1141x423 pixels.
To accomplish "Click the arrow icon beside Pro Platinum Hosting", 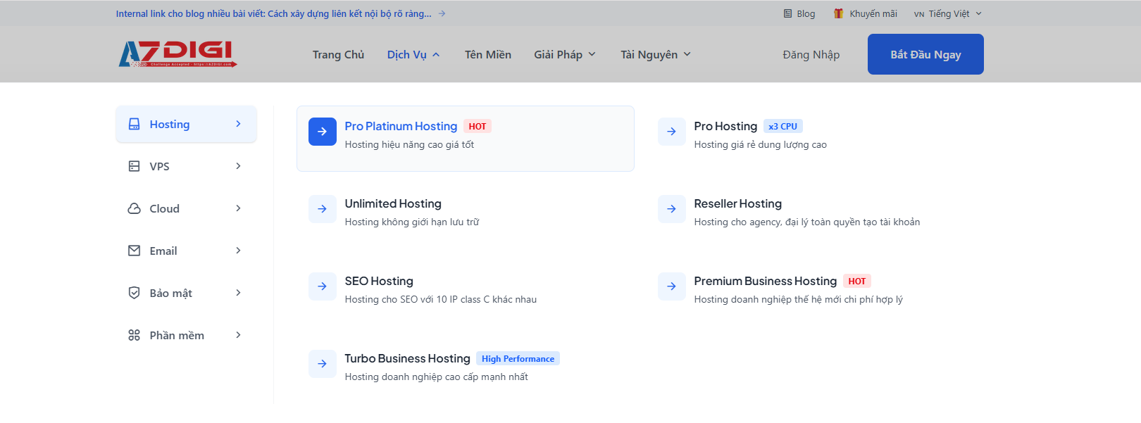I will click(x=322, y=132).
